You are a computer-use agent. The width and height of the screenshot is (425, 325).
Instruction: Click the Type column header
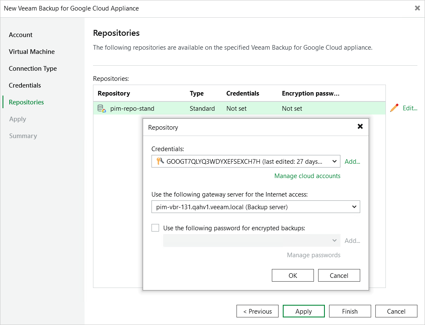click(x=197, y=93)
